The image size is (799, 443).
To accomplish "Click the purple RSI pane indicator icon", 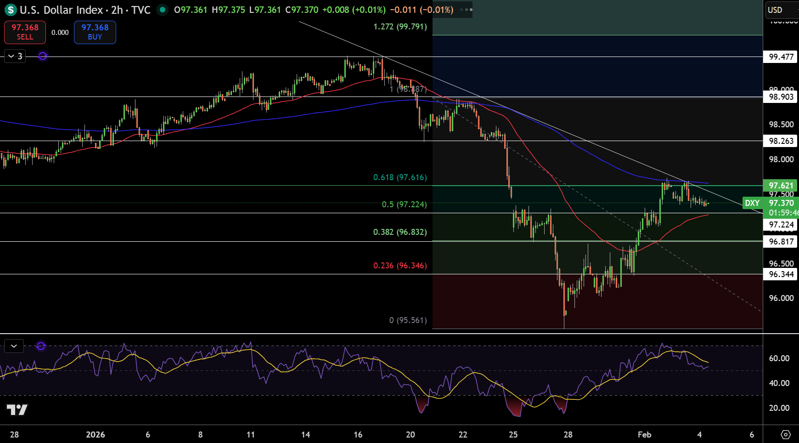I will [x=41, y=346].
